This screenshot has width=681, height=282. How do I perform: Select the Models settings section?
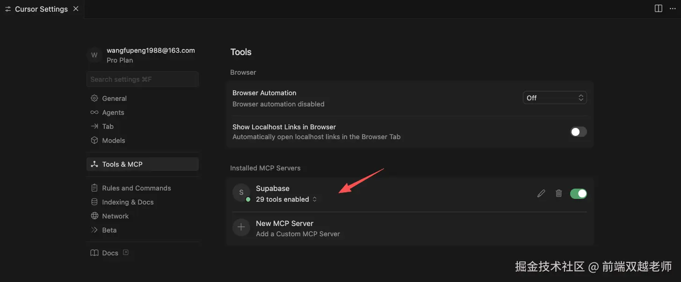(114, 141)
